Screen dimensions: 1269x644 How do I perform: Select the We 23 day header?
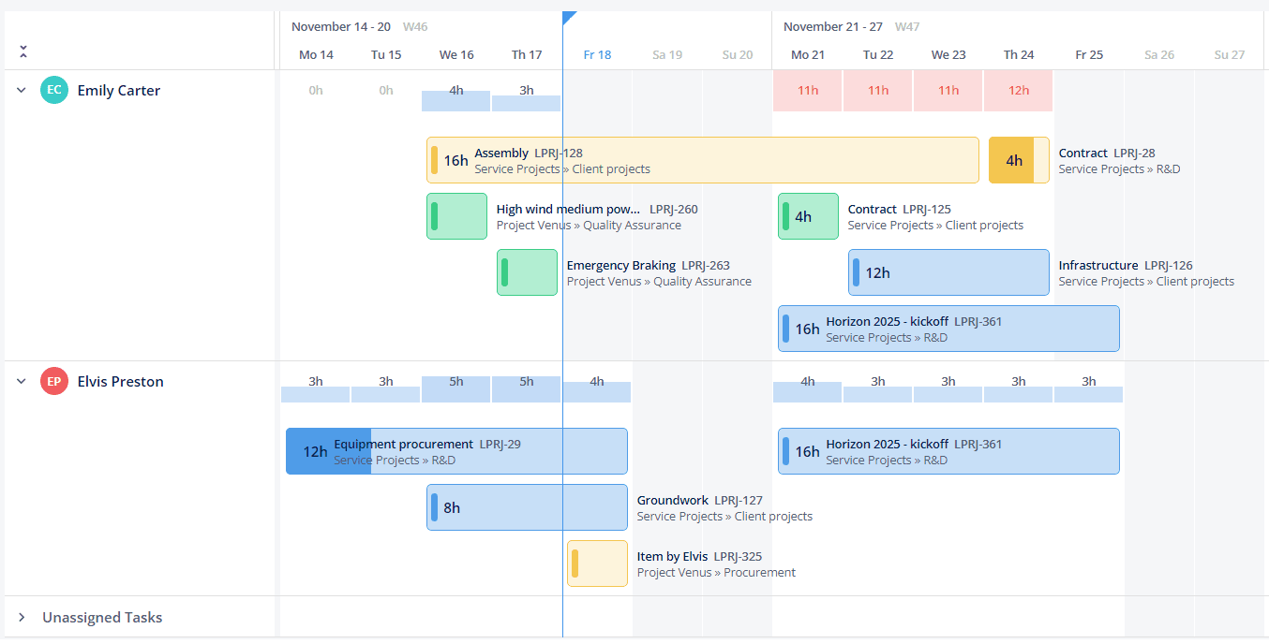coord(948,55)
